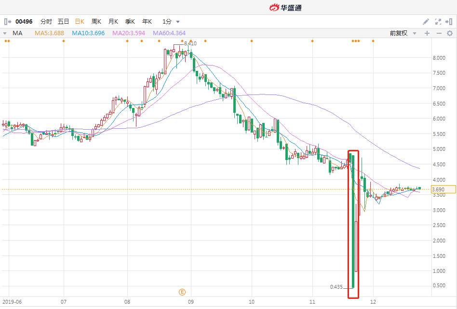Screen dimensions: 457x309
Task: Click the orange E earnings marker
Action: coord(182,292)
